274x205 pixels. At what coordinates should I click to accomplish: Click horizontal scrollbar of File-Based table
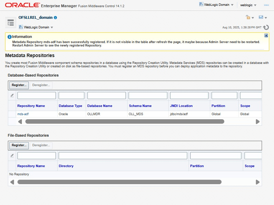(120, 182)
